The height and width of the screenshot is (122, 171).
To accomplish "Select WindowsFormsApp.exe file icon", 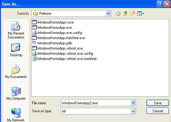I will pyautogui.click(x=34, y=27).
